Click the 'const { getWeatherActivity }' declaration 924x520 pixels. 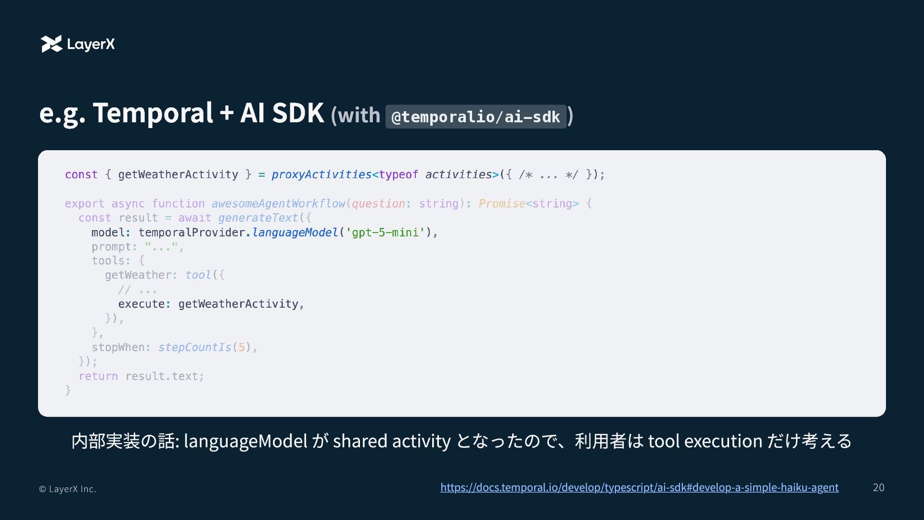coord(158,174)
